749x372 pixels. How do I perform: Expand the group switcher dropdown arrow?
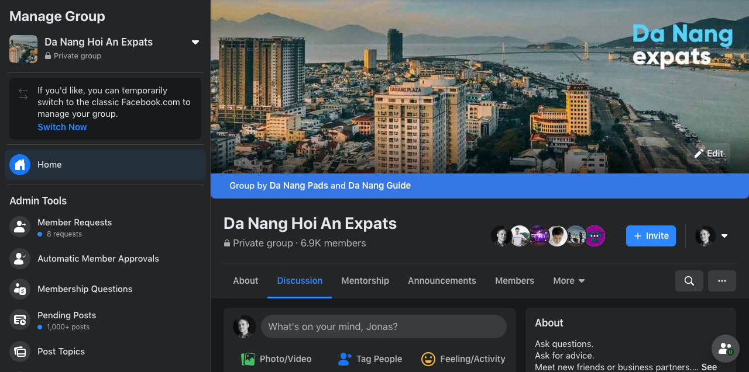point(195,42)
